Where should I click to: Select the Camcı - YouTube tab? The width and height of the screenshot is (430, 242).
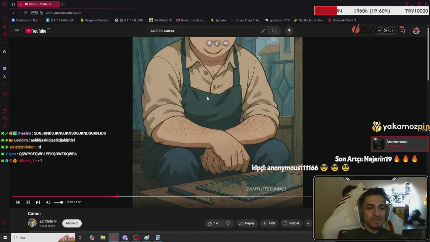[38, 4]
